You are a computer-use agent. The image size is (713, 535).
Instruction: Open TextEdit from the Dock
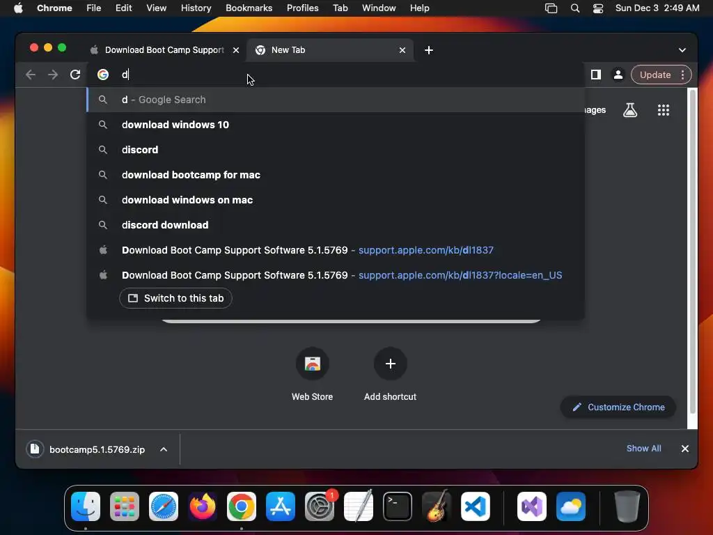359,506
